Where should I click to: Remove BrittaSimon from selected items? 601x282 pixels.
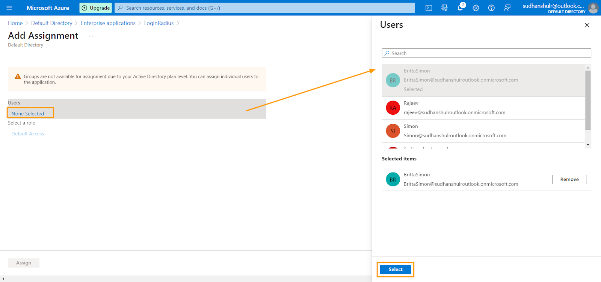(x=569, y=180)
